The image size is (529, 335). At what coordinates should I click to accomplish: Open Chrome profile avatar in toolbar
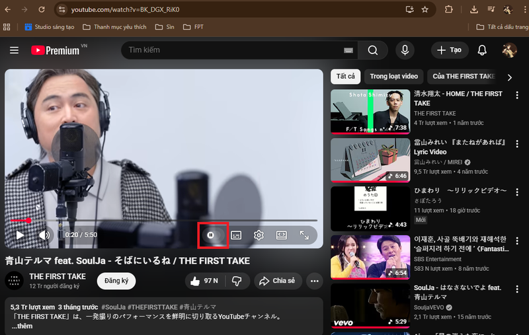508,9
